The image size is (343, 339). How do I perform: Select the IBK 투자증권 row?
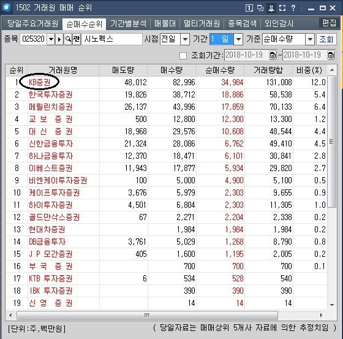[166, 291]
